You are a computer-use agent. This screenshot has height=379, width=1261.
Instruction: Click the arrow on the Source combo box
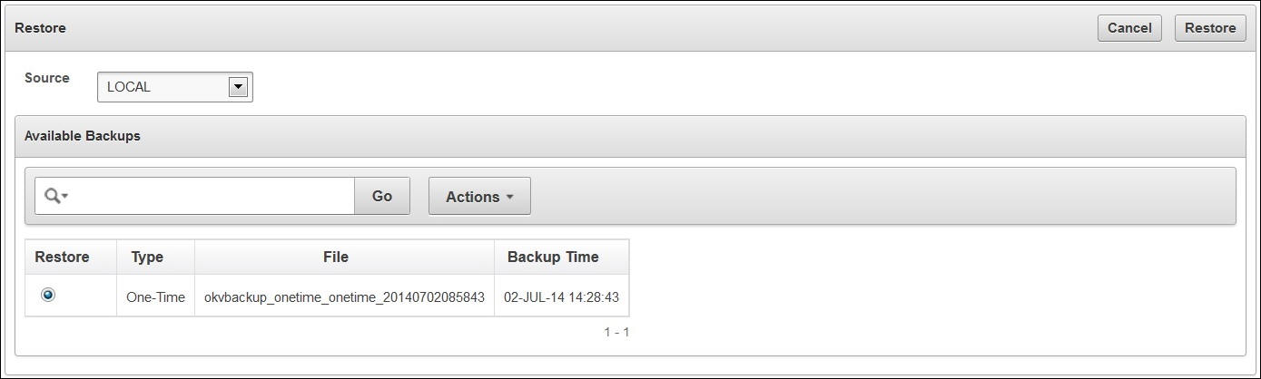coord(238,87)
